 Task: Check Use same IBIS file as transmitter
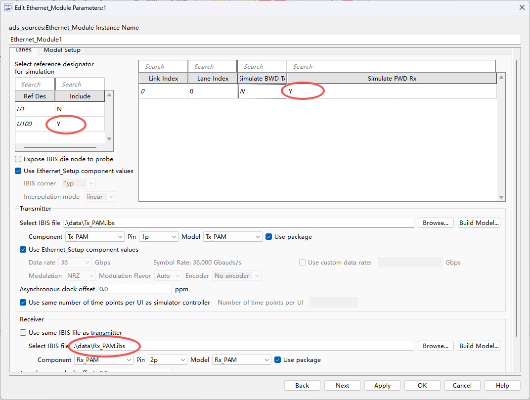pyautogui.click(x=23, y=332)
